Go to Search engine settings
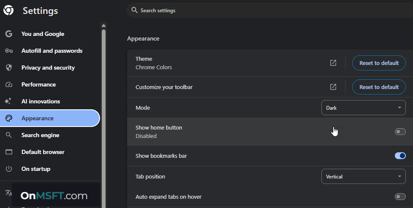Viewport: 413px width, 208px height. click(40, 135)
